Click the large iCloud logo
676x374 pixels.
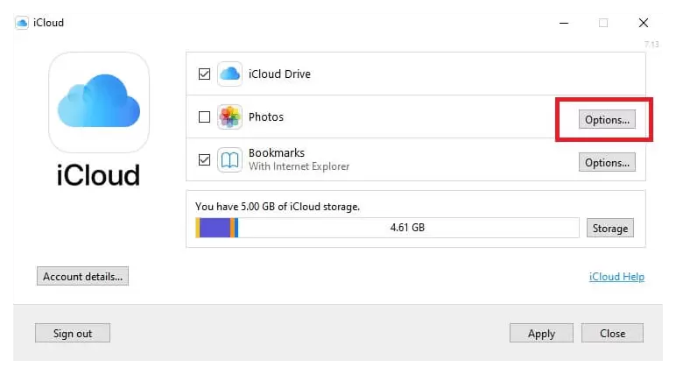99,102
